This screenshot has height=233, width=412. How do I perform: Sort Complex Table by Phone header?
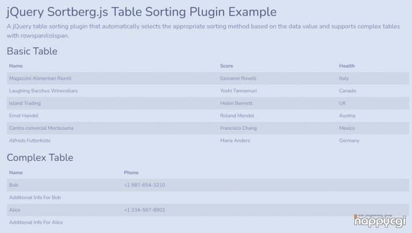click(x=131, y=173)
